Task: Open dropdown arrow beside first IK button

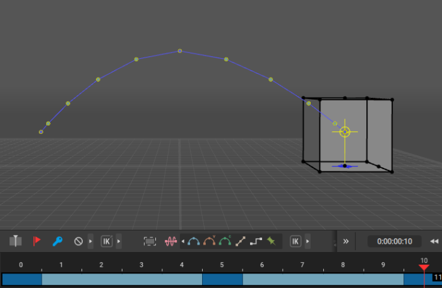Action: [x=118, y=241]
